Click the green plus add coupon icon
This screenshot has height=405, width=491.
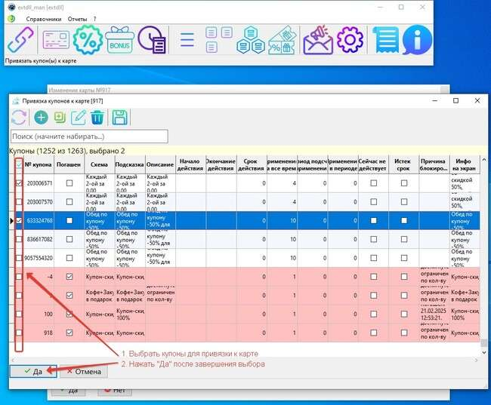[x=41, y=117]
